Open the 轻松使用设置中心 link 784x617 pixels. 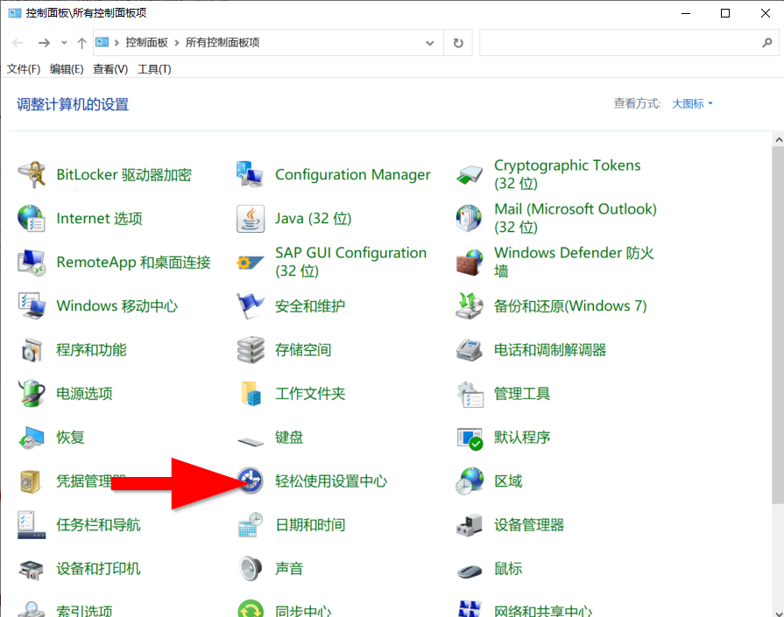click(331, 481)
